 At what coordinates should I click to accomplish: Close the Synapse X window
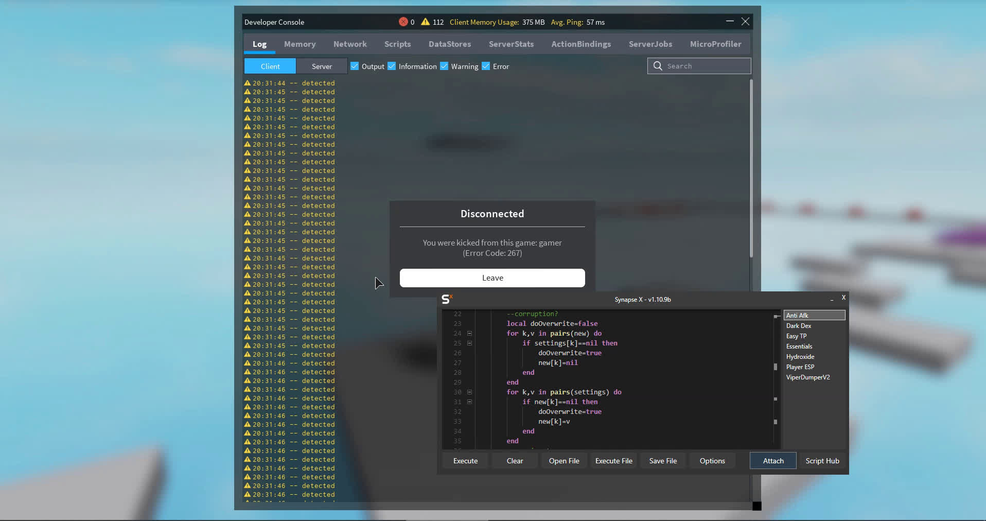click(843, 298)
